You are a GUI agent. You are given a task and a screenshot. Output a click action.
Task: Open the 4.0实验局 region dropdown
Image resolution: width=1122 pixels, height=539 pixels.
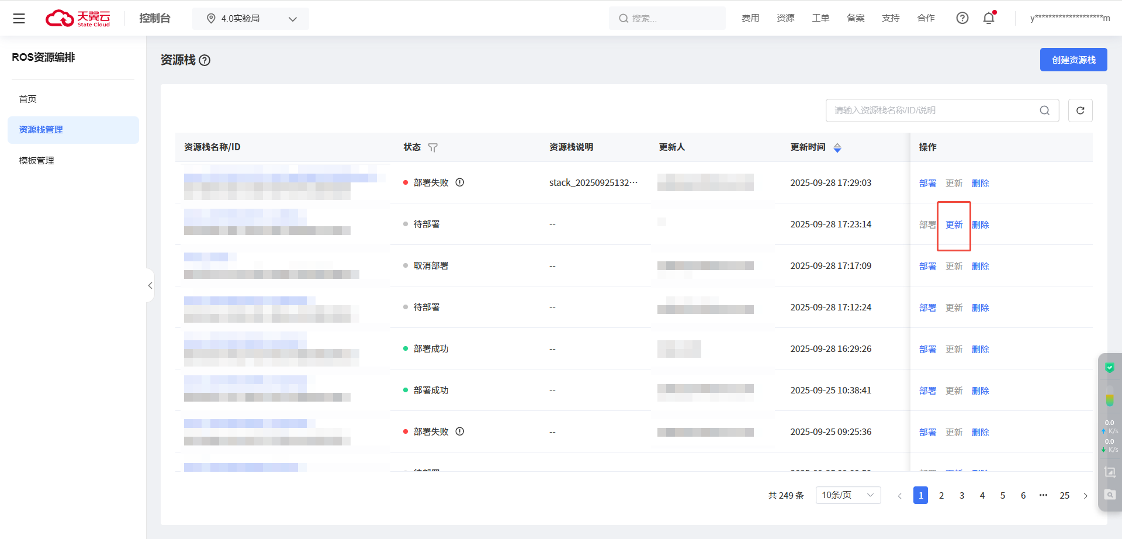tap(251, 19)
